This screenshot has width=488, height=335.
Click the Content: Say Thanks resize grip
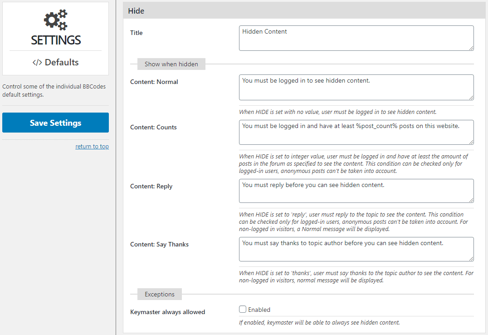point(471,259)
